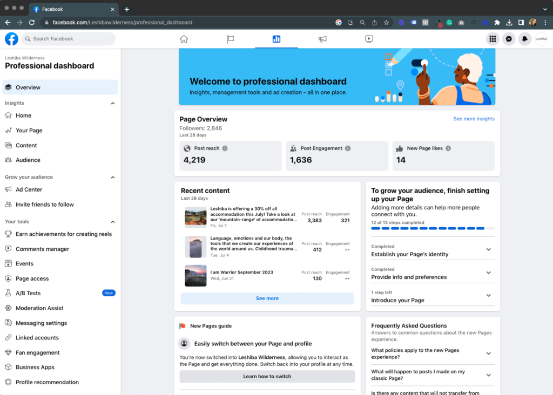Image resolution: width=553 pixels, height=395 pixels.
Task: Open Earn achievements for creating reels
Action: pyautogui.click(x=60, y=234)
